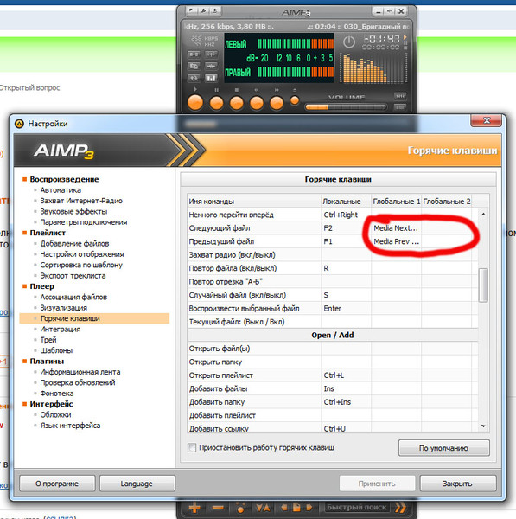516x519 pixels.
Task: Click the Закрыть button
Action: (458, 484)
